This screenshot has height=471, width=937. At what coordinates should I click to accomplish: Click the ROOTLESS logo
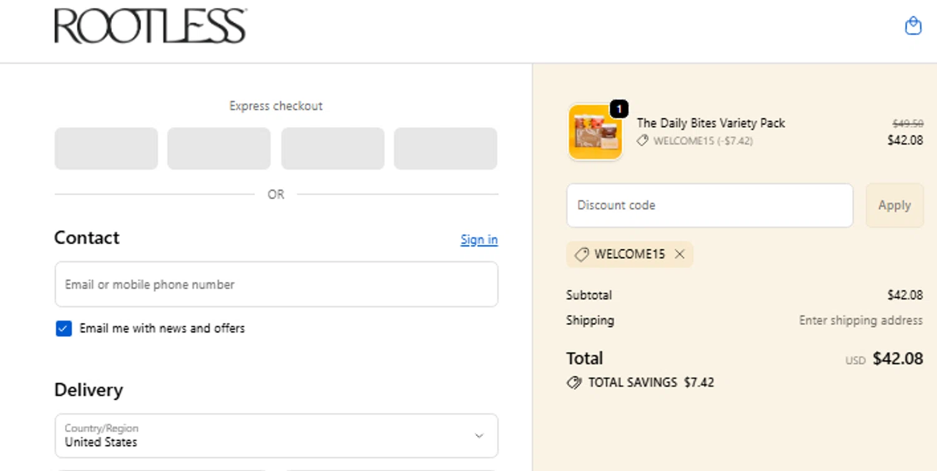click(150, 26)
